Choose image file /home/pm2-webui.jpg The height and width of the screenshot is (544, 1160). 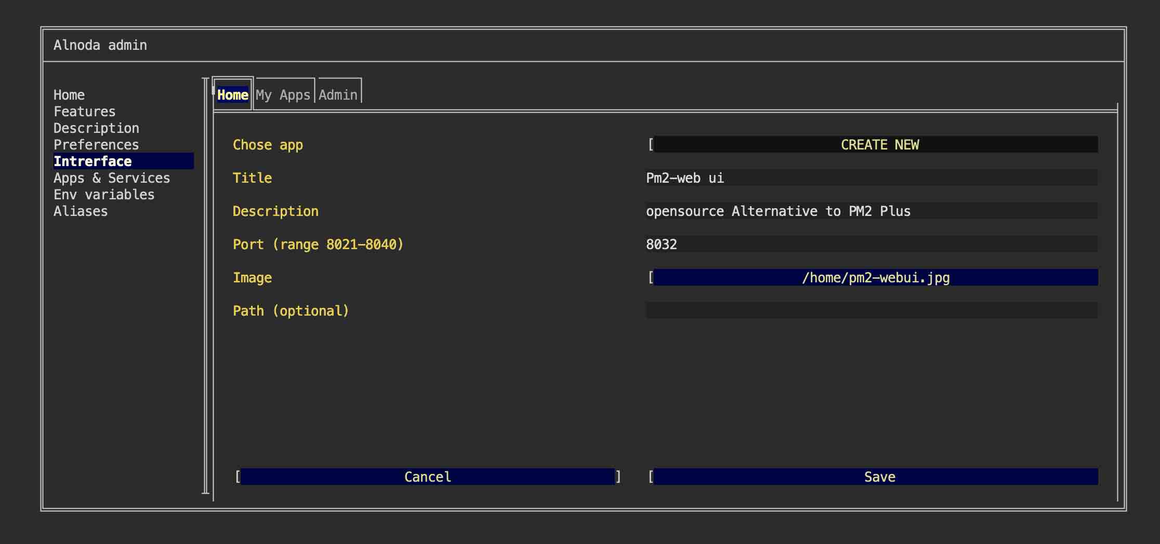[876, 278]
